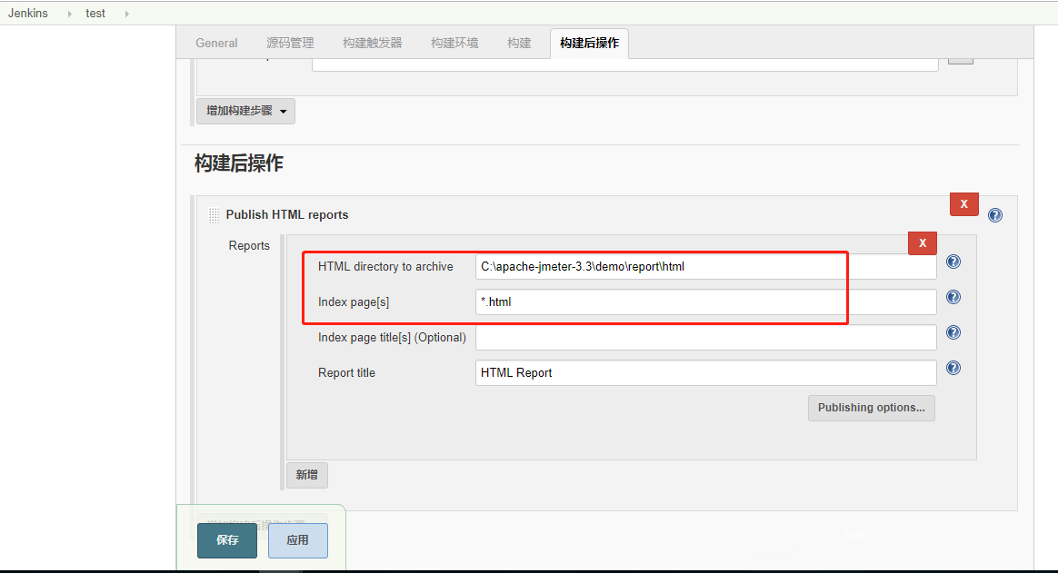Focus the HTML directory to archive field
Screen dimensions: 1058x573
[x=705, y=267]
